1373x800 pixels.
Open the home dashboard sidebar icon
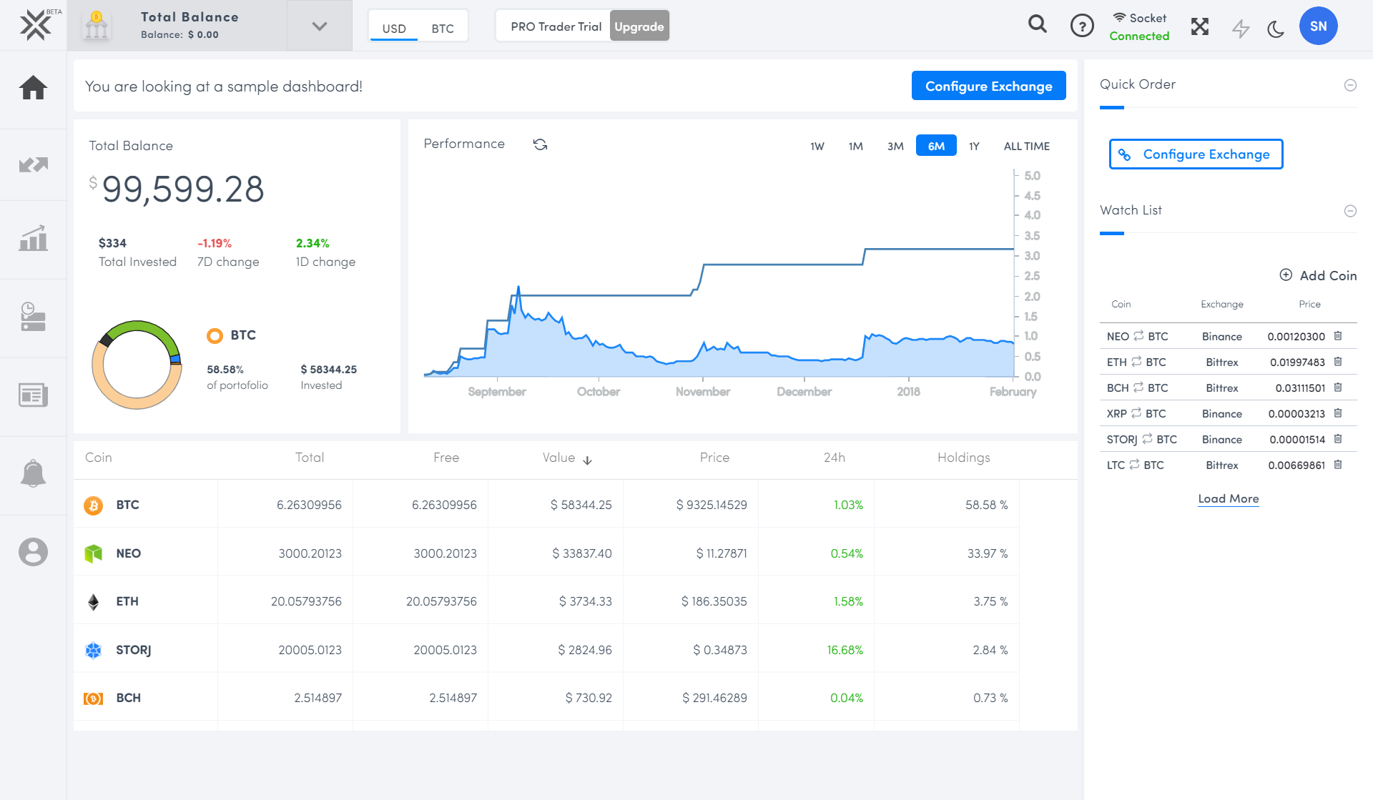(x=33, y=88)
